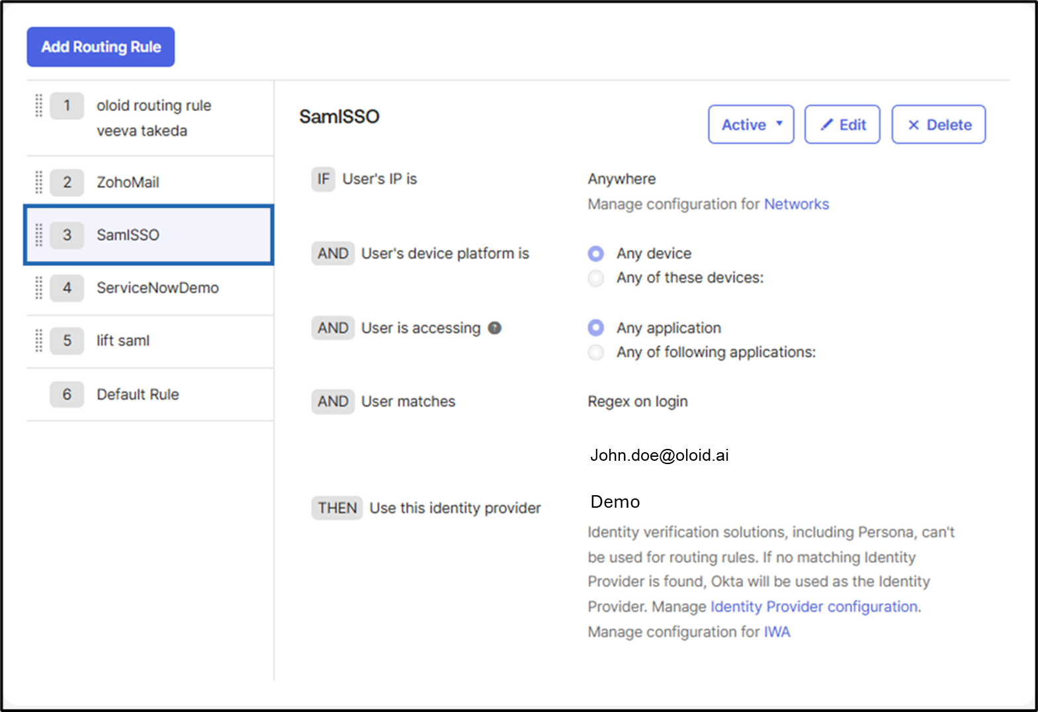1038x712 pixels.
Task: Open the oloid routing rule veeva takeda rule
Action: (150, 118)
